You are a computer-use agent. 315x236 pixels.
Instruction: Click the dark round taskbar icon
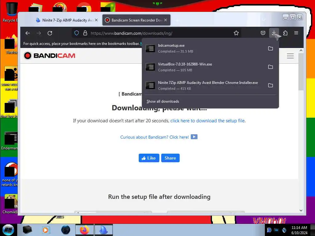pos(66,230)
